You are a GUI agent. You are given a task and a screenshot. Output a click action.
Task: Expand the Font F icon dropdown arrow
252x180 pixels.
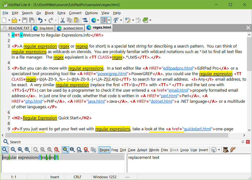[120, 20]
